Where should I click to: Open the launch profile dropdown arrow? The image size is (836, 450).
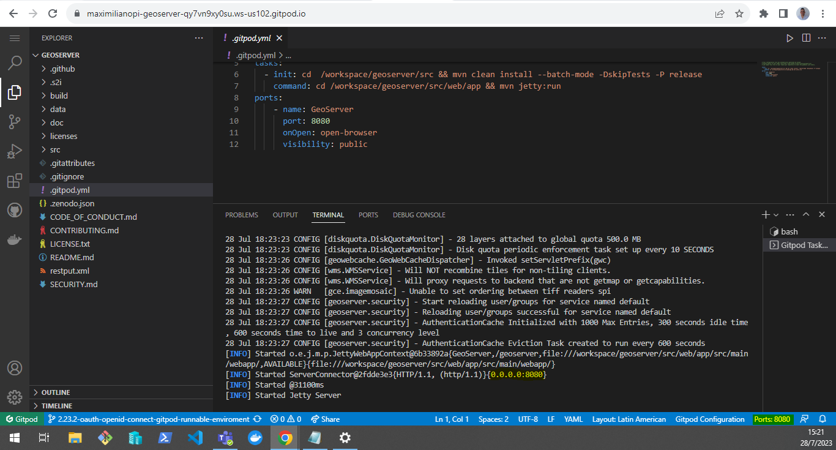coord(776,215)
